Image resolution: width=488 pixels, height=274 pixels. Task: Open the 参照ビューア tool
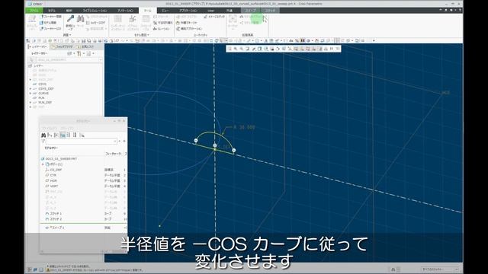pyautogui.click(x=70, y=23)
